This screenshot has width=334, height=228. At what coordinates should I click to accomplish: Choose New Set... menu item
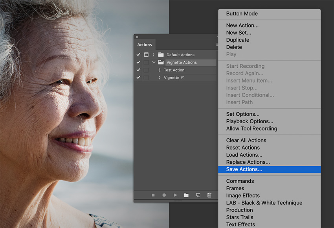(270, 33)
